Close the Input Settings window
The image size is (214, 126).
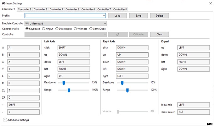(x=211, y=3)
